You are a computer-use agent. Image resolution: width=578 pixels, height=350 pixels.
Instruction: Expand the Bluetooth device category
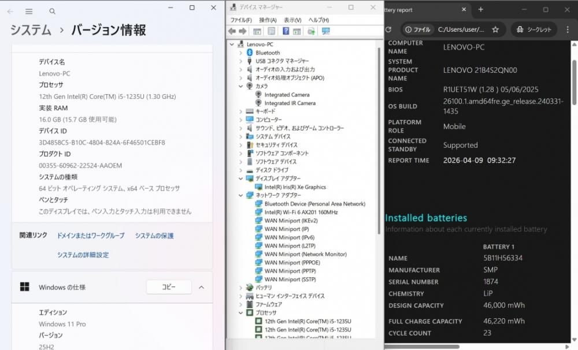point(241,53)
